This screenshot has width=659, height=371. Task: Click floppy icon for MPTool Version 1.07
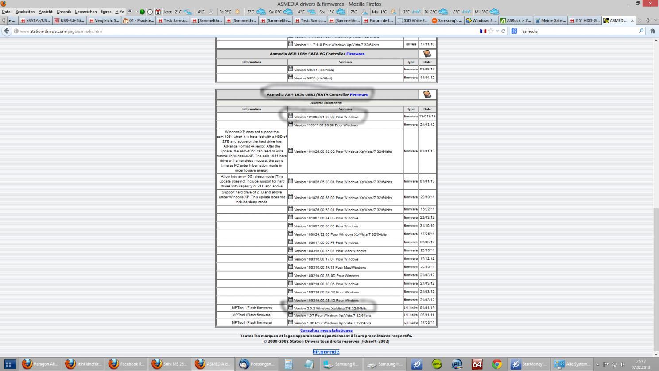tap(291, 315)
